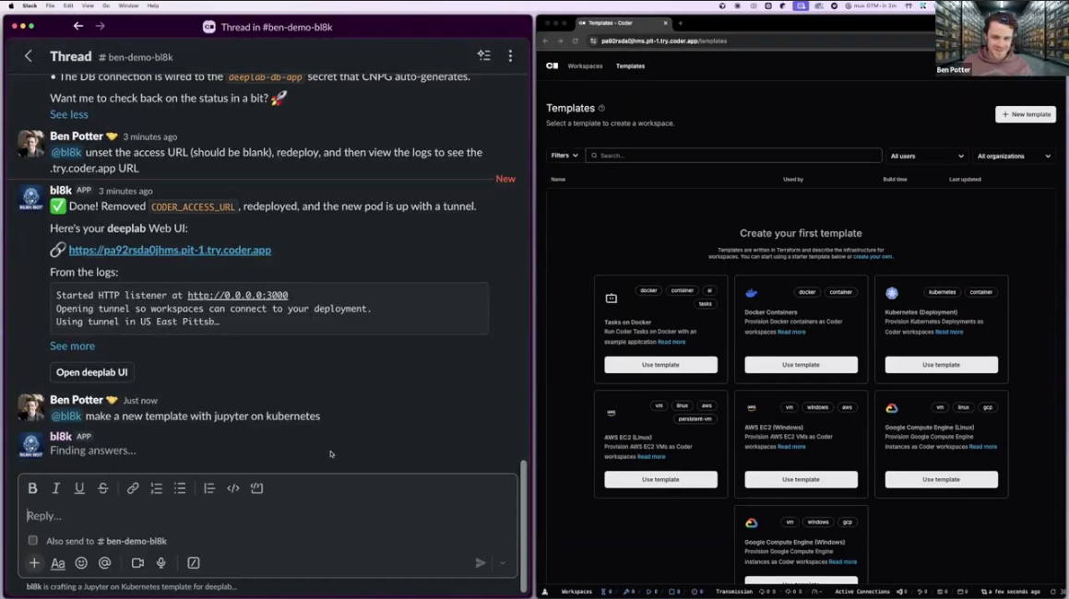Toggle the Aa formatting toolbar visibility
Screen dimensions: 1069x599
coord(58,563)
